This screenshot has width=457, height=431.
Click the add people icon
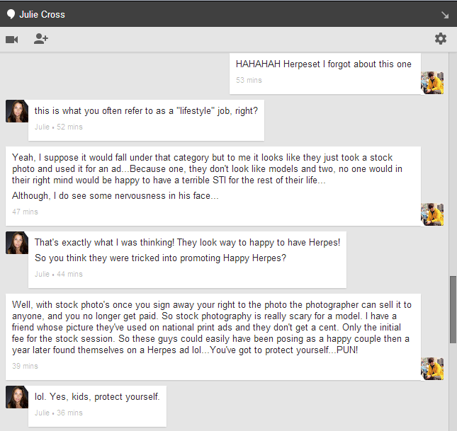(41, 39)
